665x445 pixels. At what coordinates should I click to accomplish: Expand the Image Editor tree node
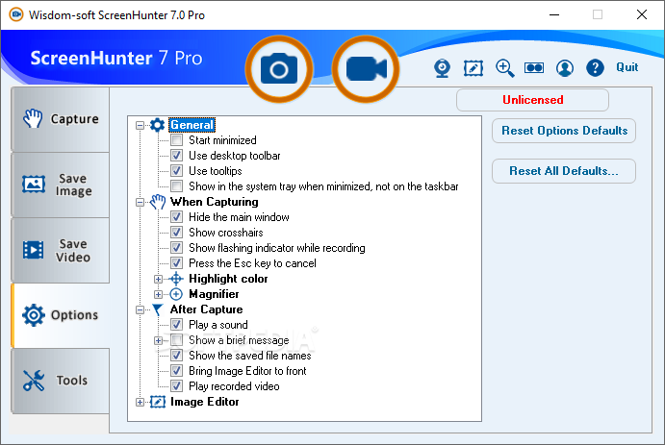click(140, 403)
